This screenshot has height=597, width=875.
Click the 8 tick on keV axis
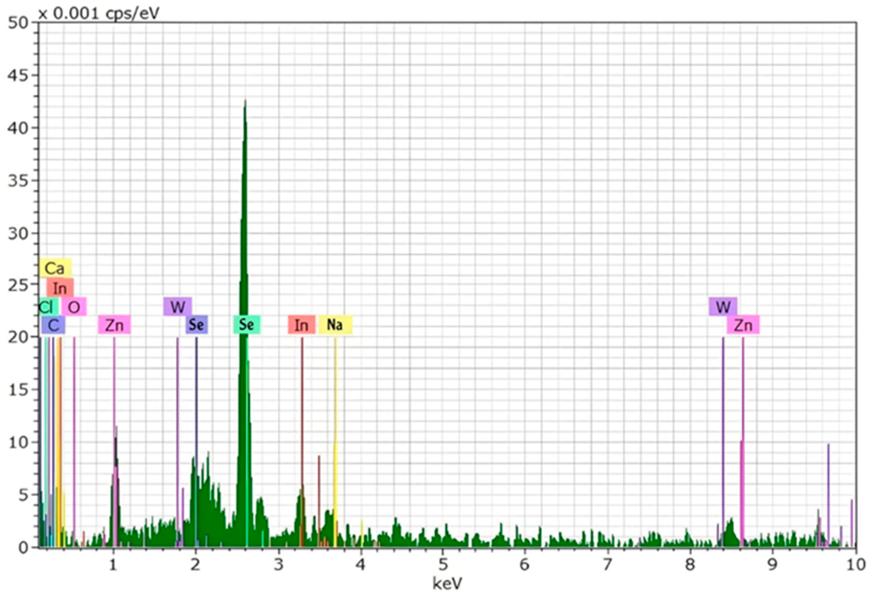[x=690, y=565]
